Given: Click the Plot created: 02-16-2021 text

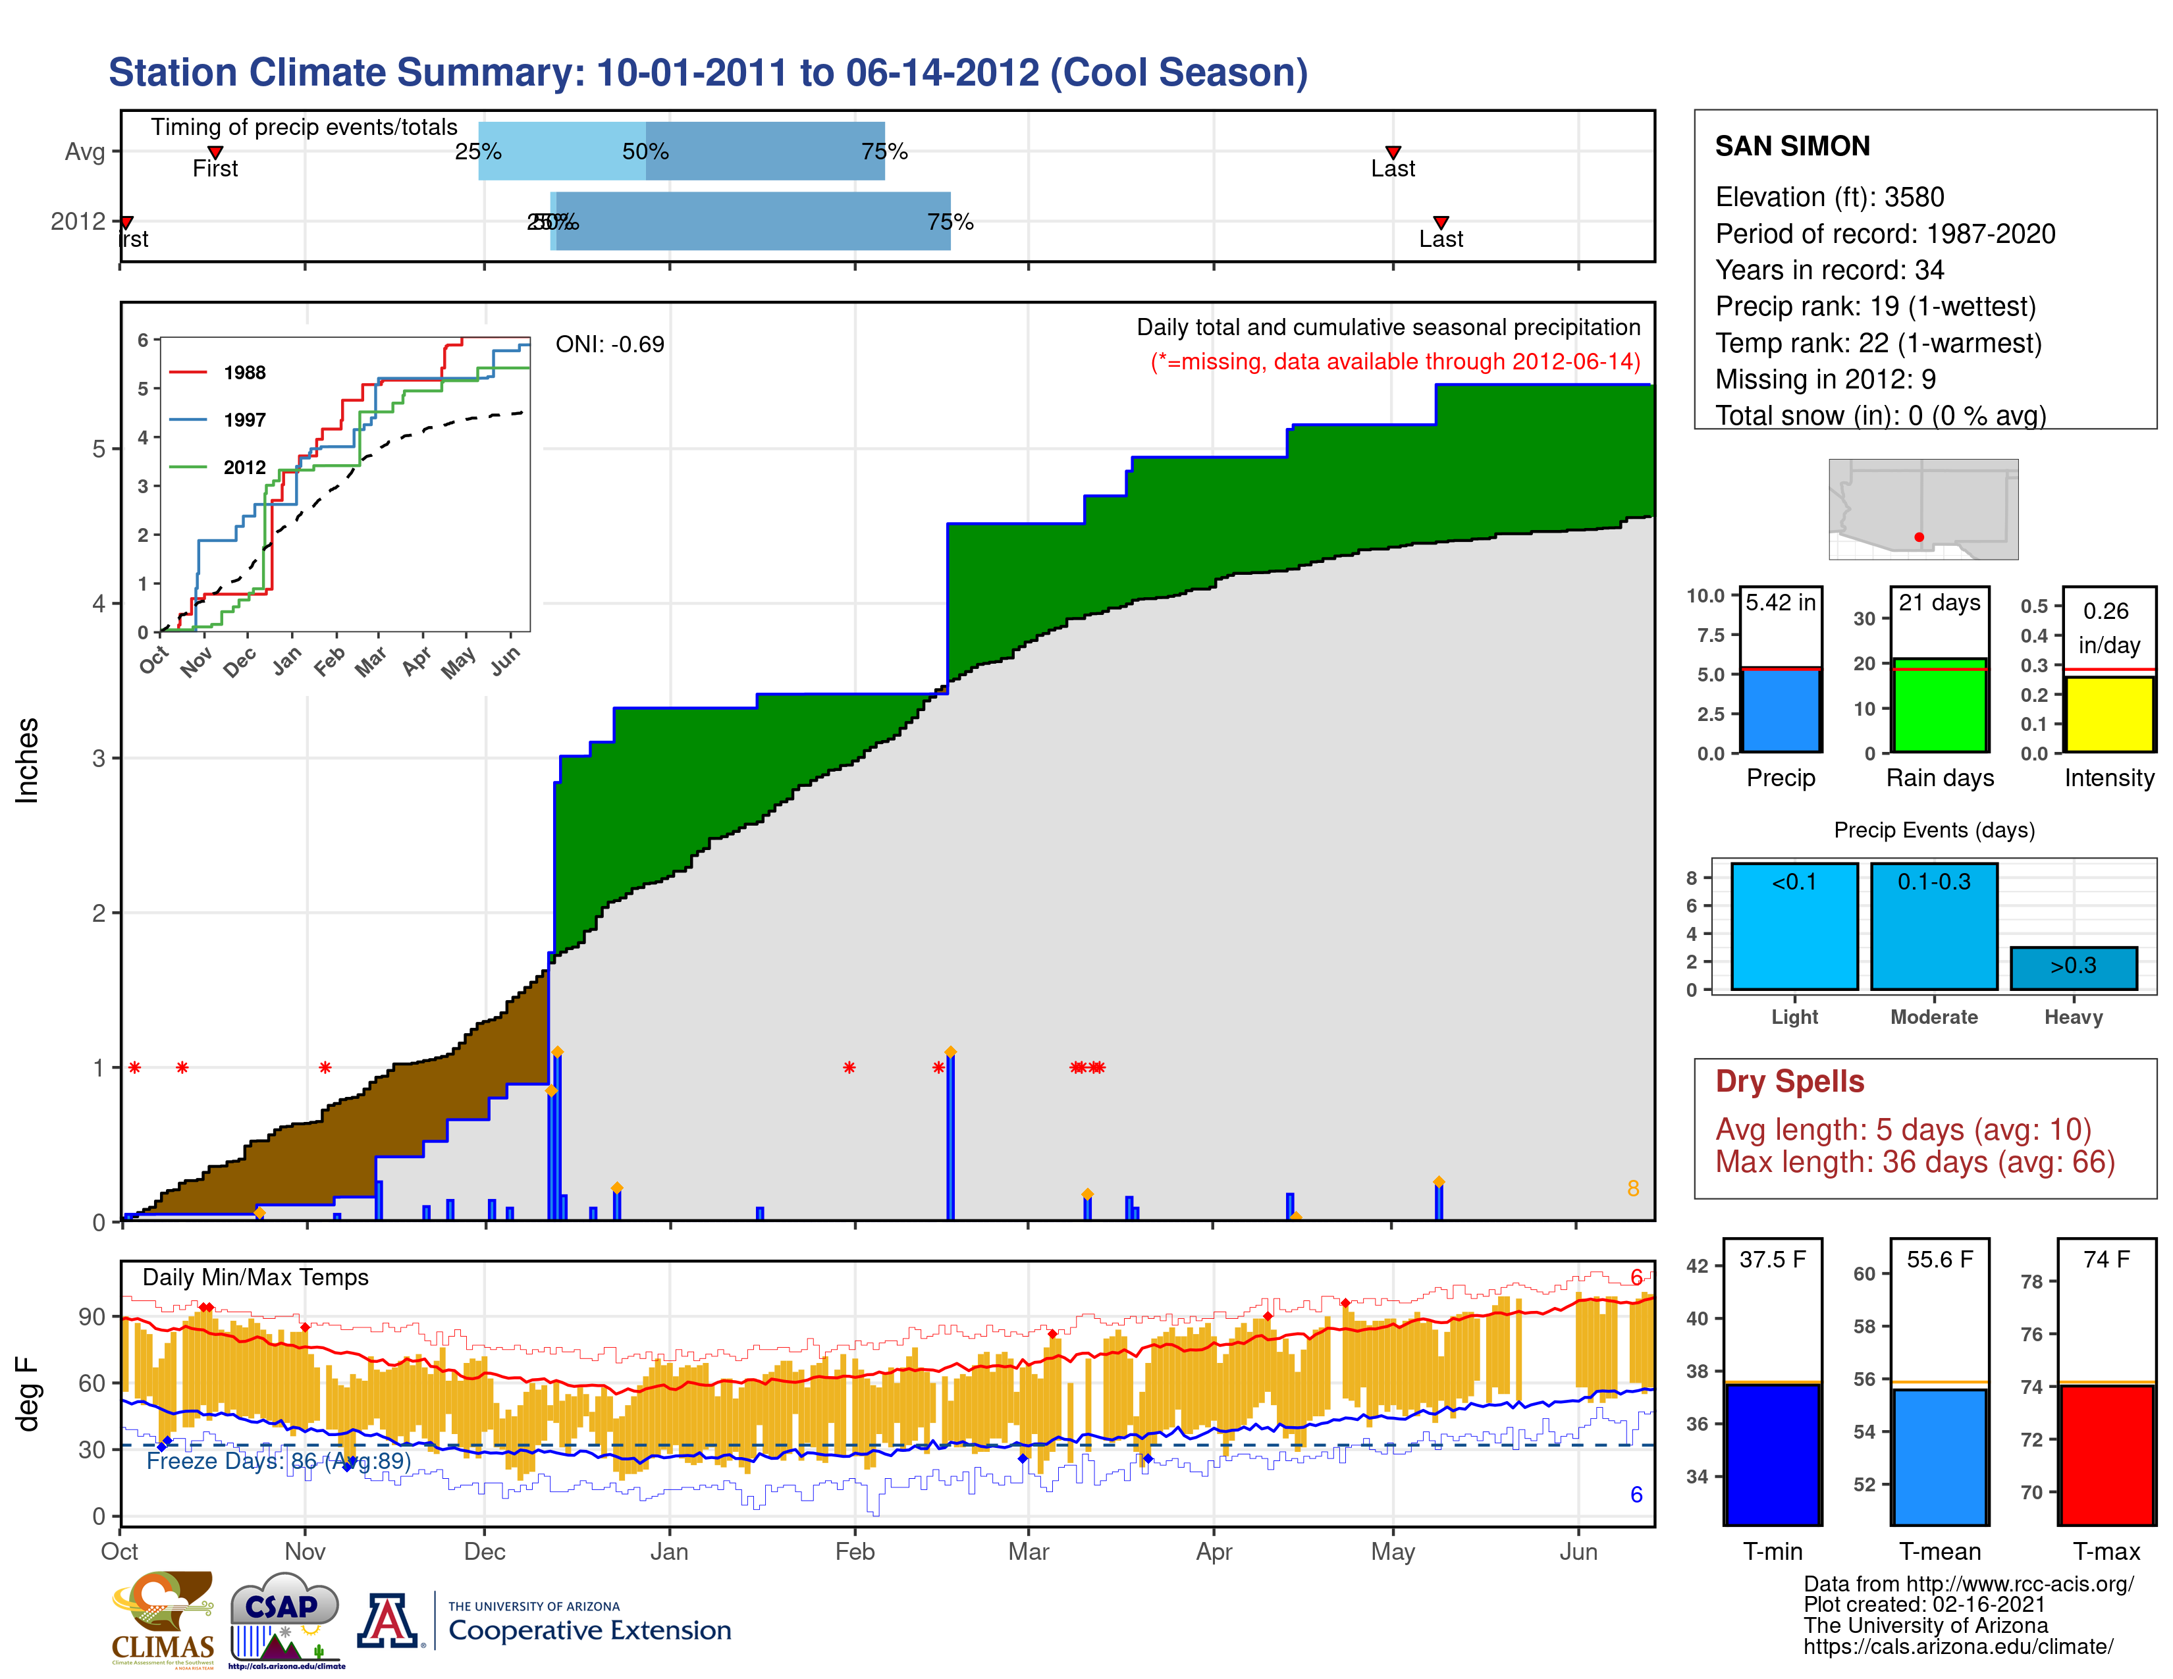Looking at the screenshot, I should 1924,1605.
